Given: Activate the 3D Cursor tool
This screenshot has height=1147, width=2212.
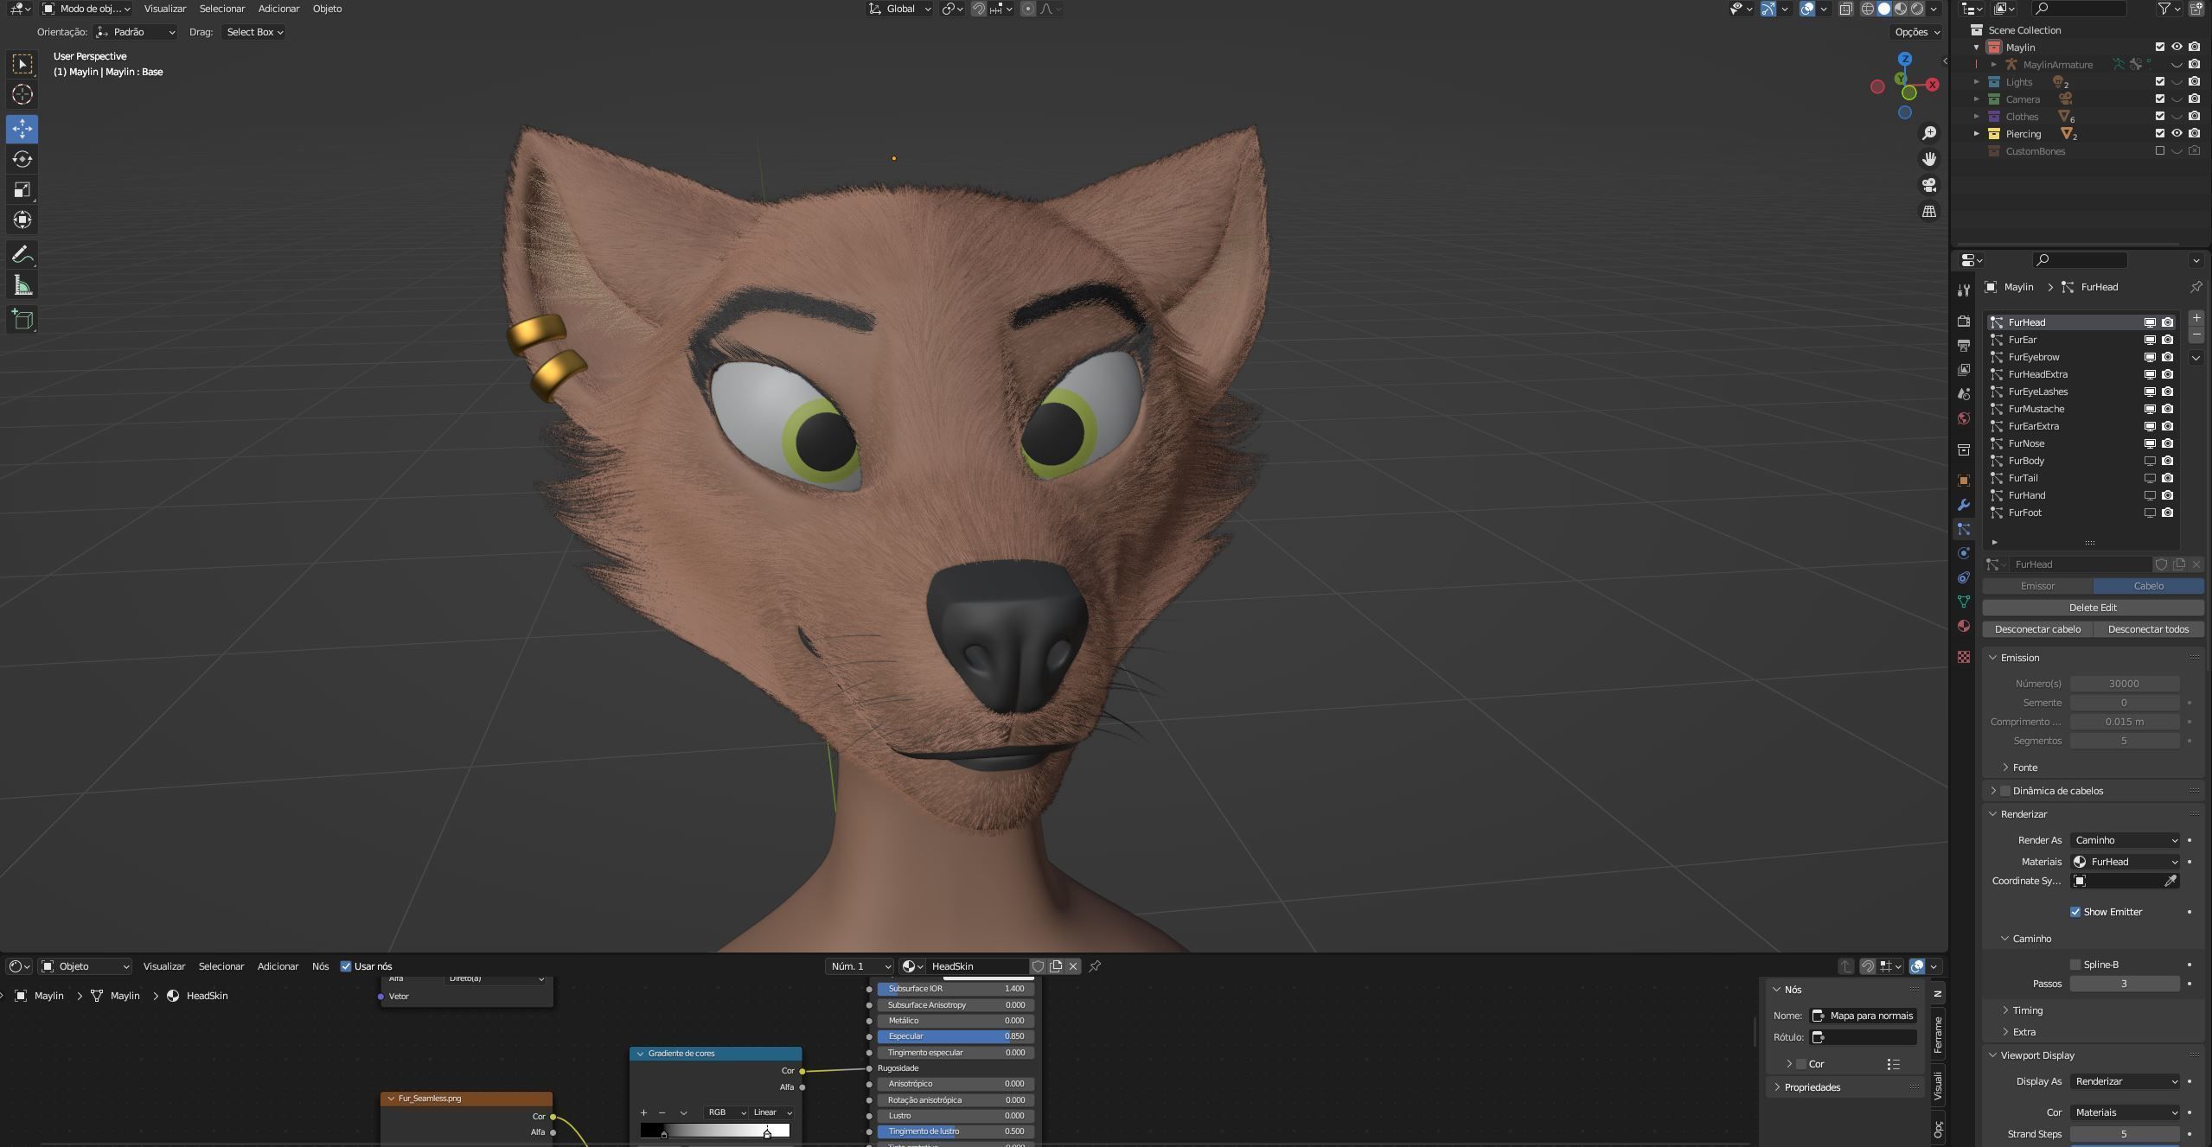Looking at the screenshot, I should [22, 94].
